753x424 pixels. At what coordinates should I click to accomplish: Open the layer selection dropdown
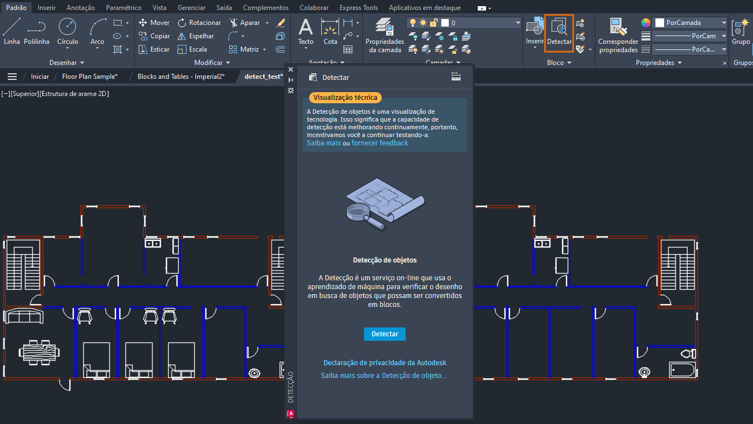click(x=518, y=23)
